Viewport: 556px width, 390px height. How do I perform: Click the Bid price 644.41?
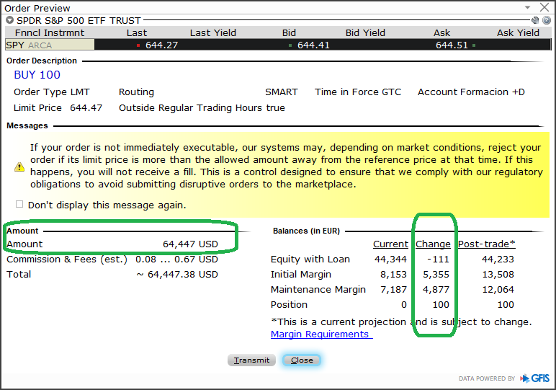pos(313,45)
